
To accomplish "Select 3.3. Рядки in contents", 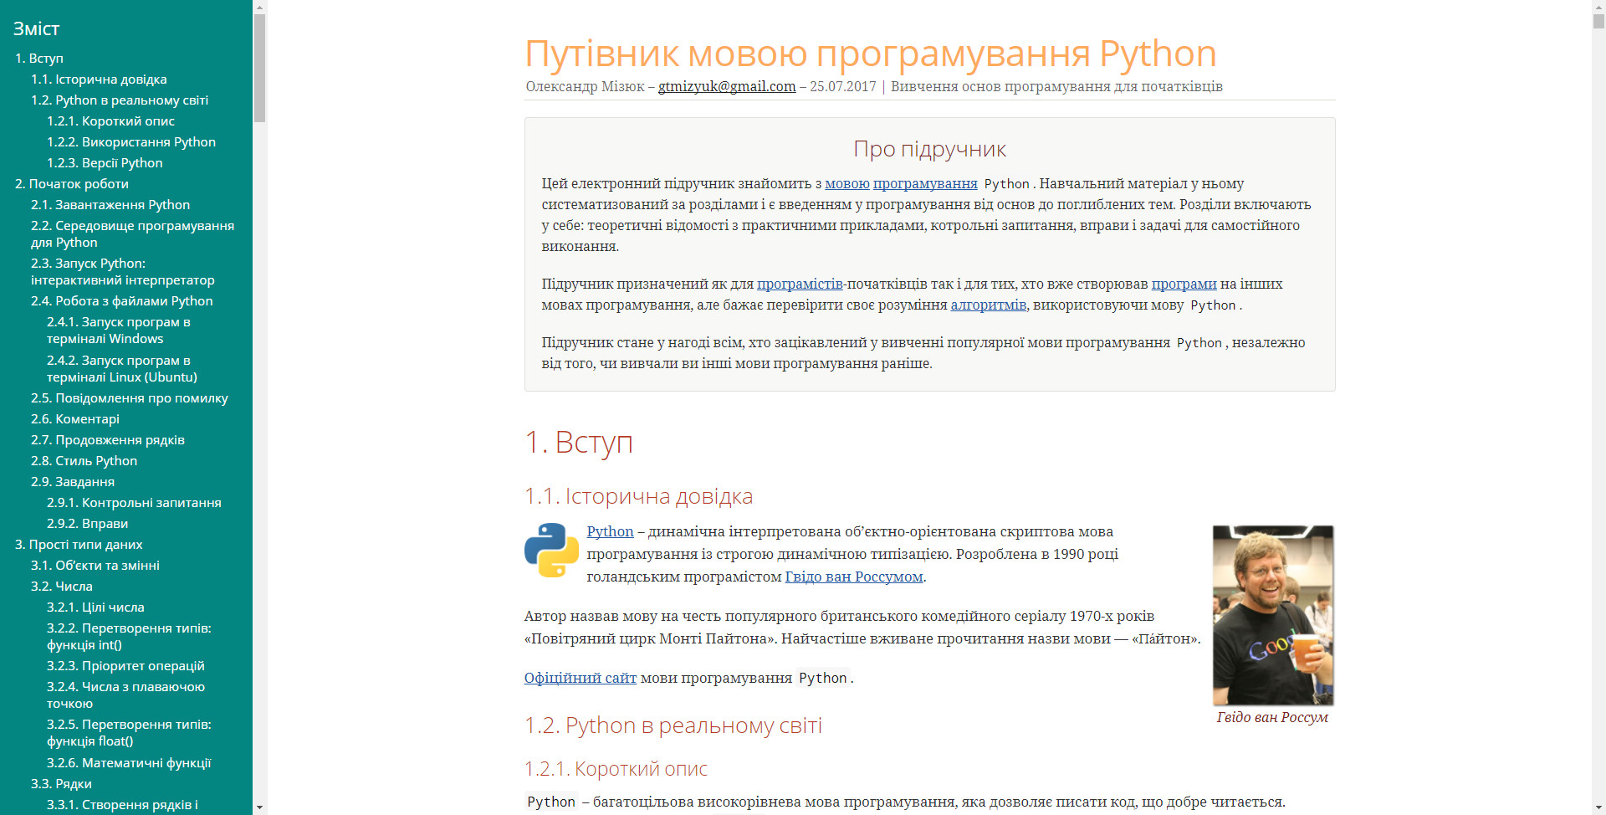I will point(61,784).
